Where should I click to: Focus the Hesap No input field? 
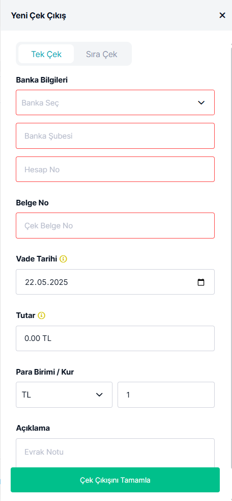point(115,169)
